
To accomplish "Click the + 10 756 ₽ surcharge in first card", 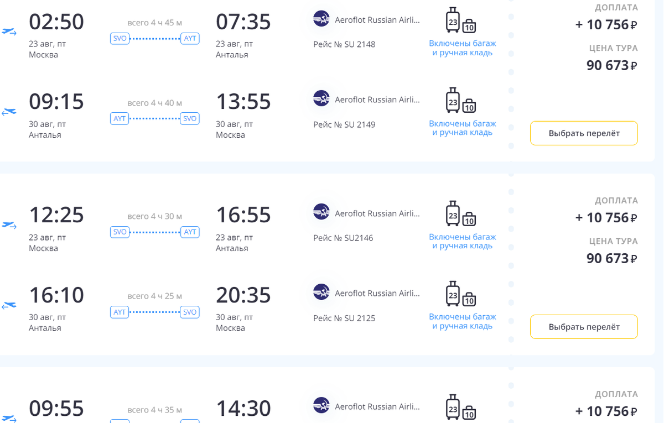I will (606, 24).
